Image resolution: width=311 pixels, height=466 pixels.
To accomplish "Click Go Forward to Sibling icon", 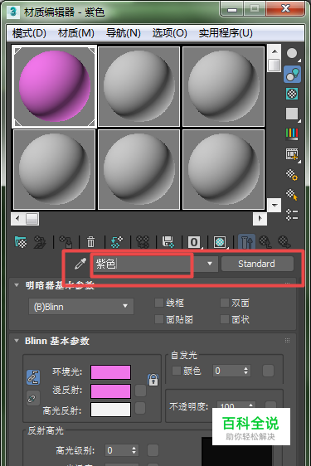I will [284, 242].
